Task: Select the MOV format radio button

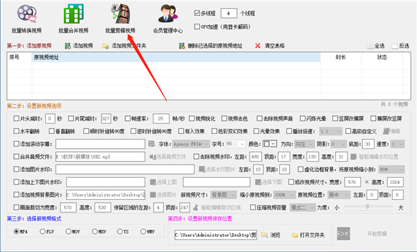Action: (x=68, y=232)
